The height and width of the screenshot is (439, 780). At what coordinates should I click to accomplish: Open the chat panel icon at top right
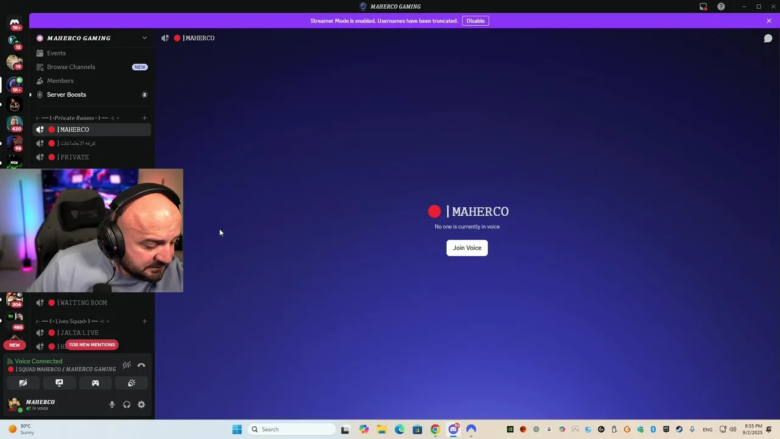[768, 38]
